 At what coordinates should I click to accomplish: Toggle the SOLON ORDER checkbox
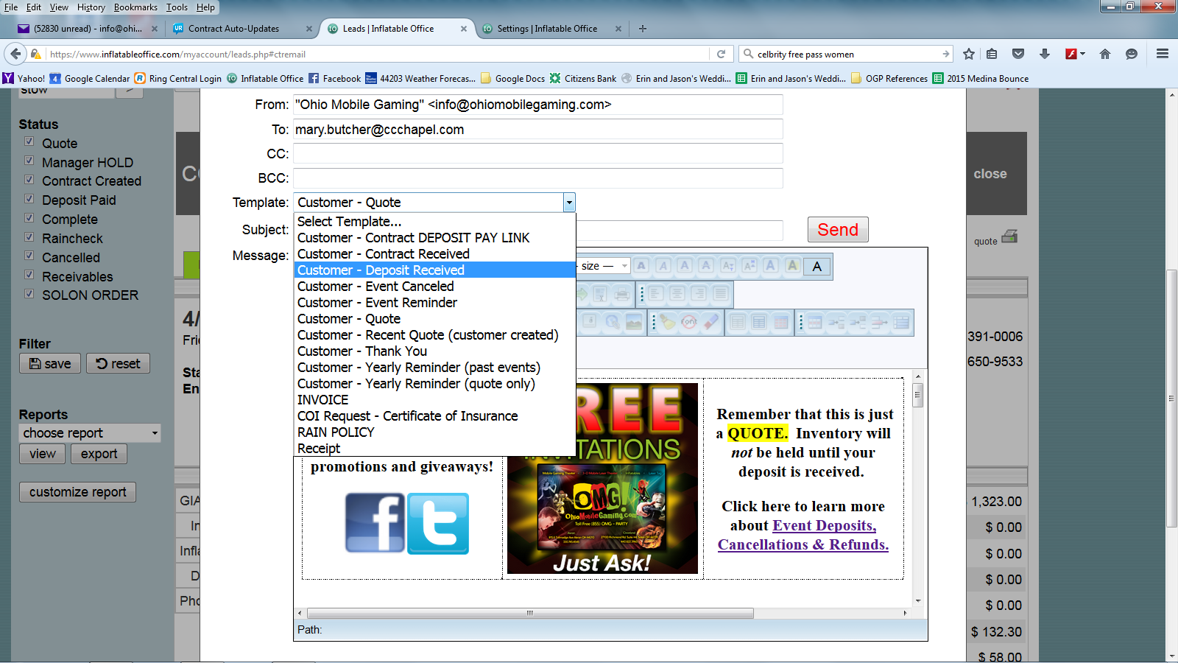(x=29, y=294)
